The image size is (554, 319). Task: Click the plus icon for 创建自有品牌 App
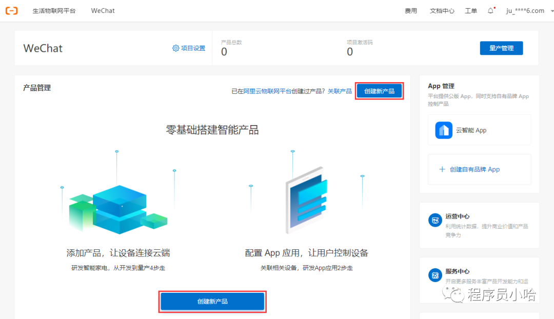[x=442, y=169]
